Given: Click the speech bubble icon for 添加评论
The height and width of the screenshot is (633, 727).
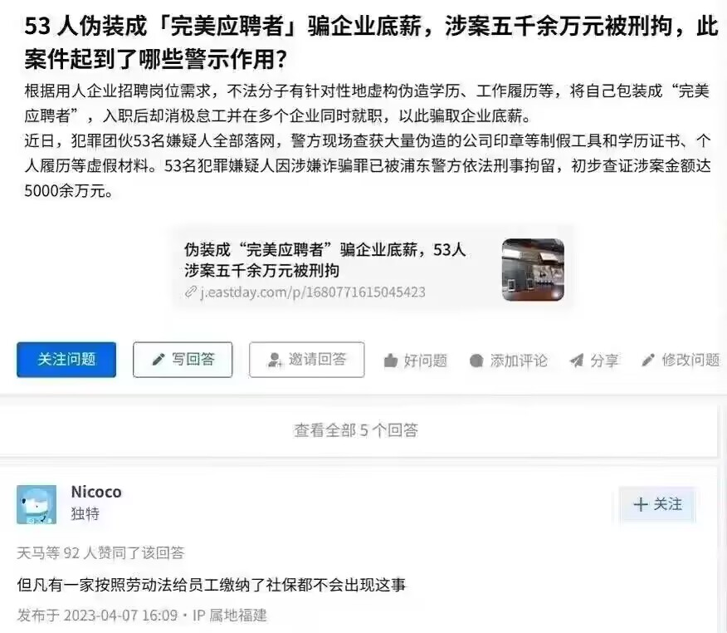Looking at the screenshot, I should 476,361.
